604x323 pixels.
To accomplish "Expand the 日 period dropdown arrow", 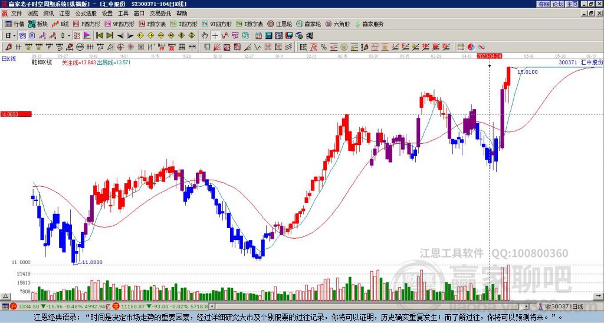I will click(15, 36).
